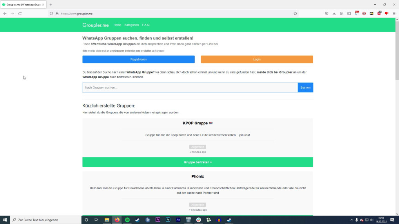Open the Firefox hamburger application menu
This screenshot has height=224, width=399.
pyautogui.click(x=394, y=13)
